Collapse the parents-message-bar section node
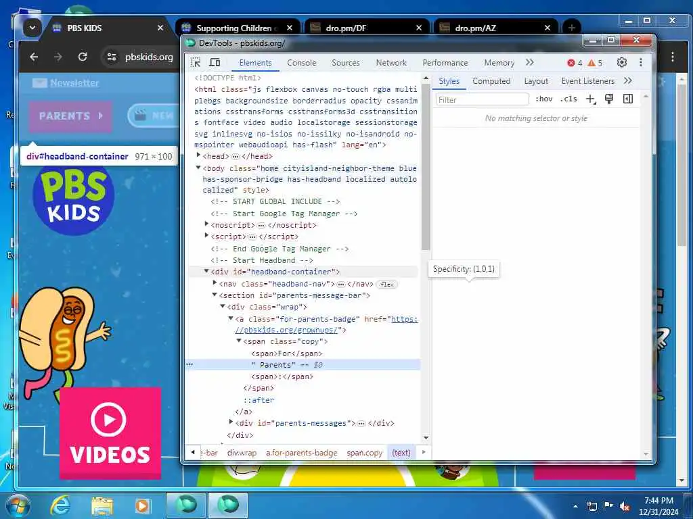Image resolution: width=693 pixels, height=519 pixels. (215, 295)
